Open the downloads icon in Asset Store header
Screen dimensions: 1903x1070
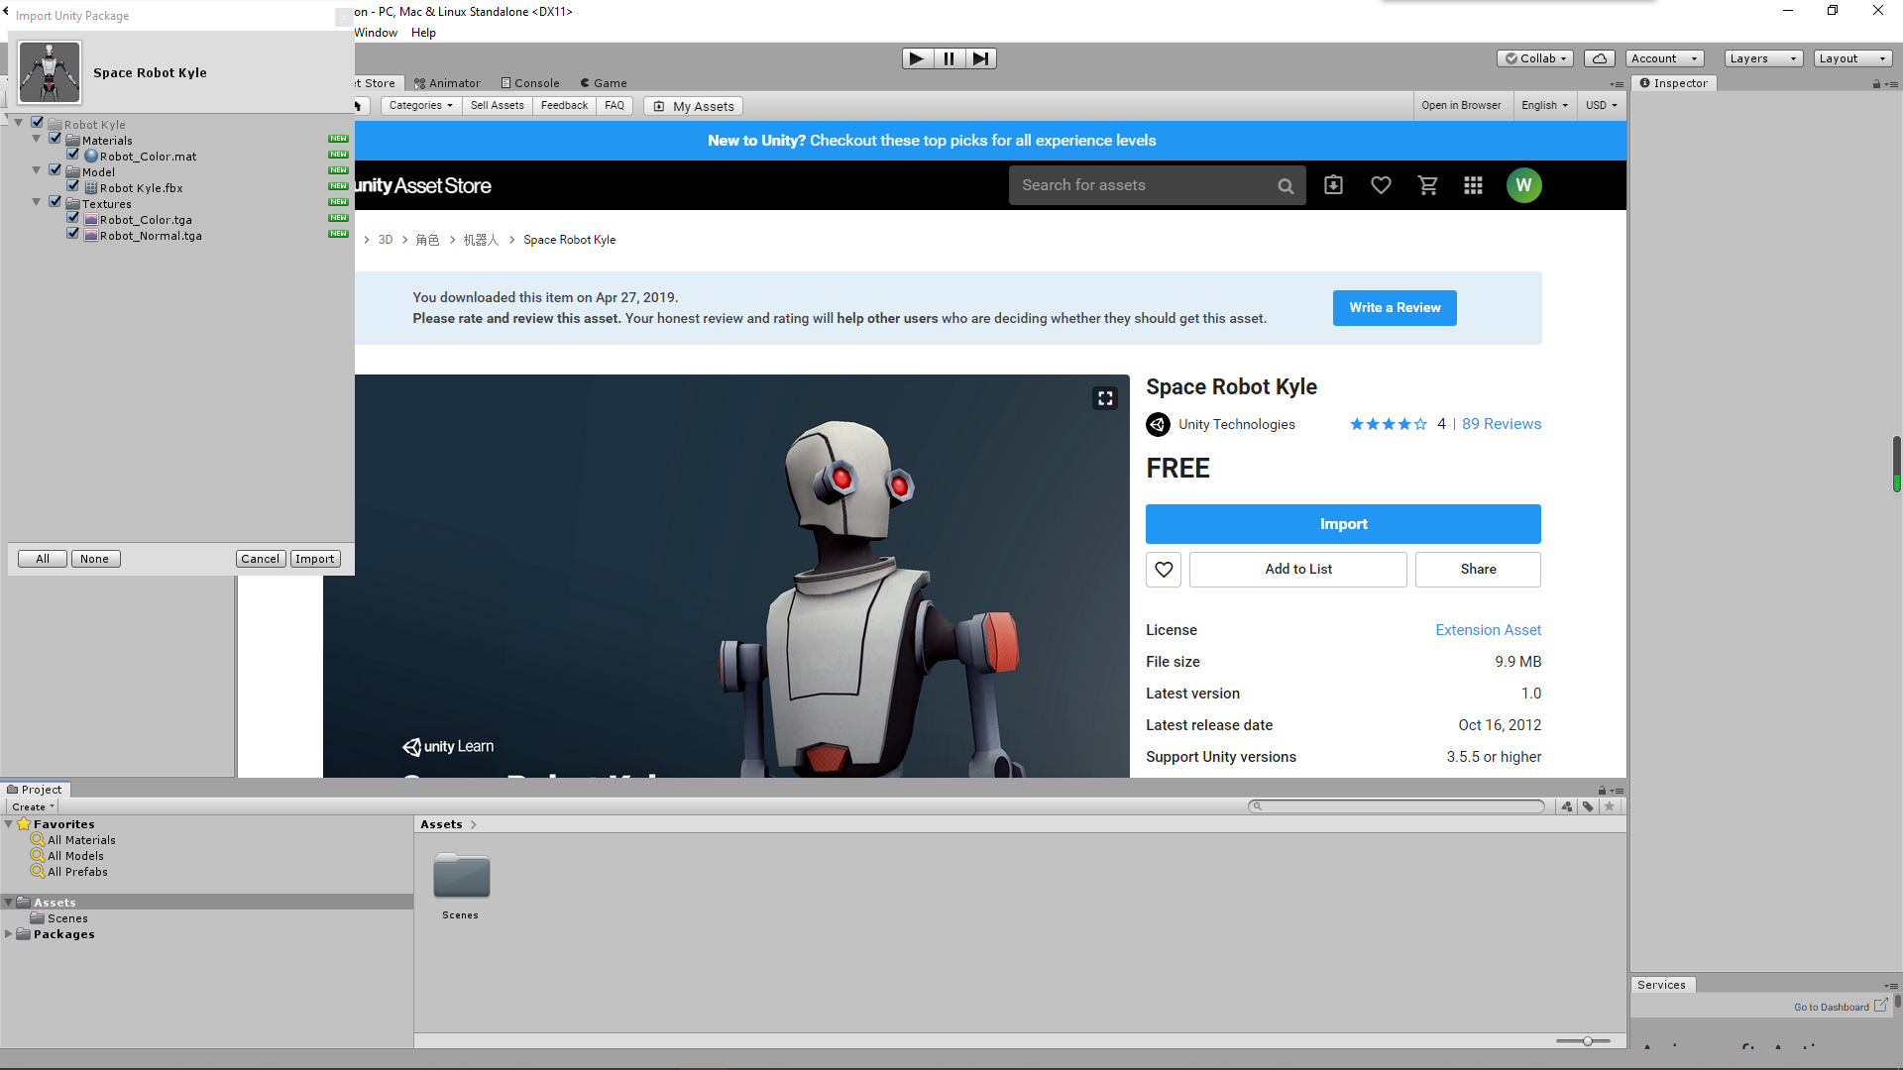tap(1333, 185)
